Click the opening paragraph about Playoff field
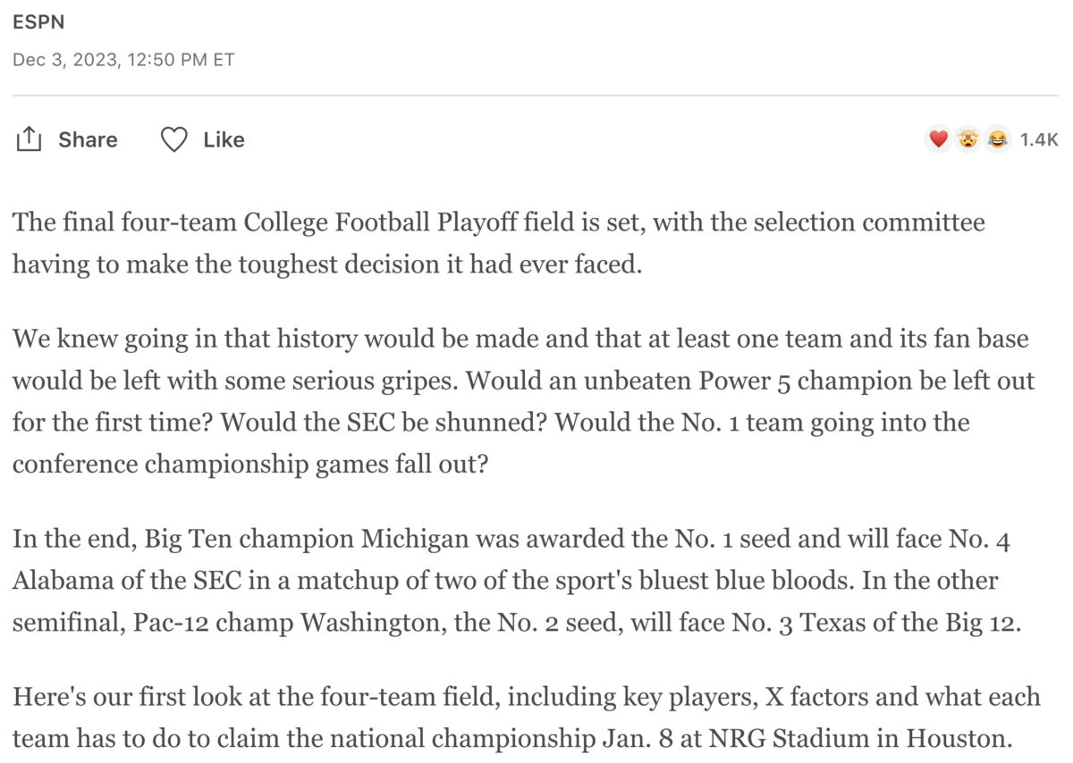The height and width of the screenshot is (763, 1073). point(499,243)
